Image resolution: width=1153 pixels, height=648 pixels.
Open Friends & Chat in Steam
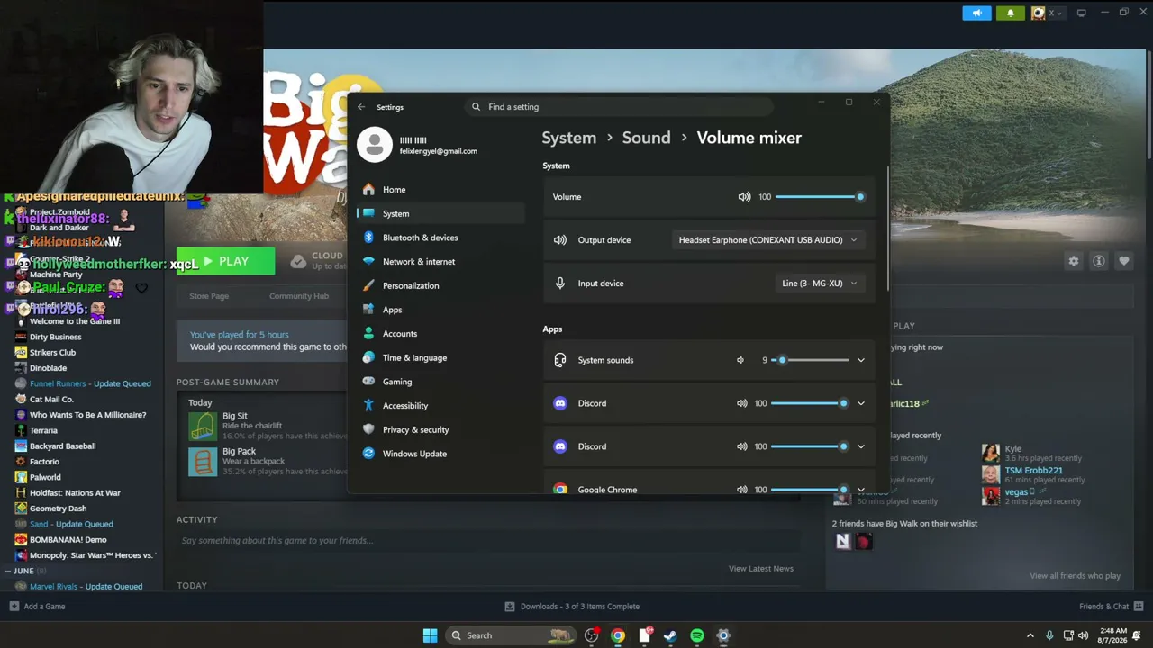click(1112, 607)
